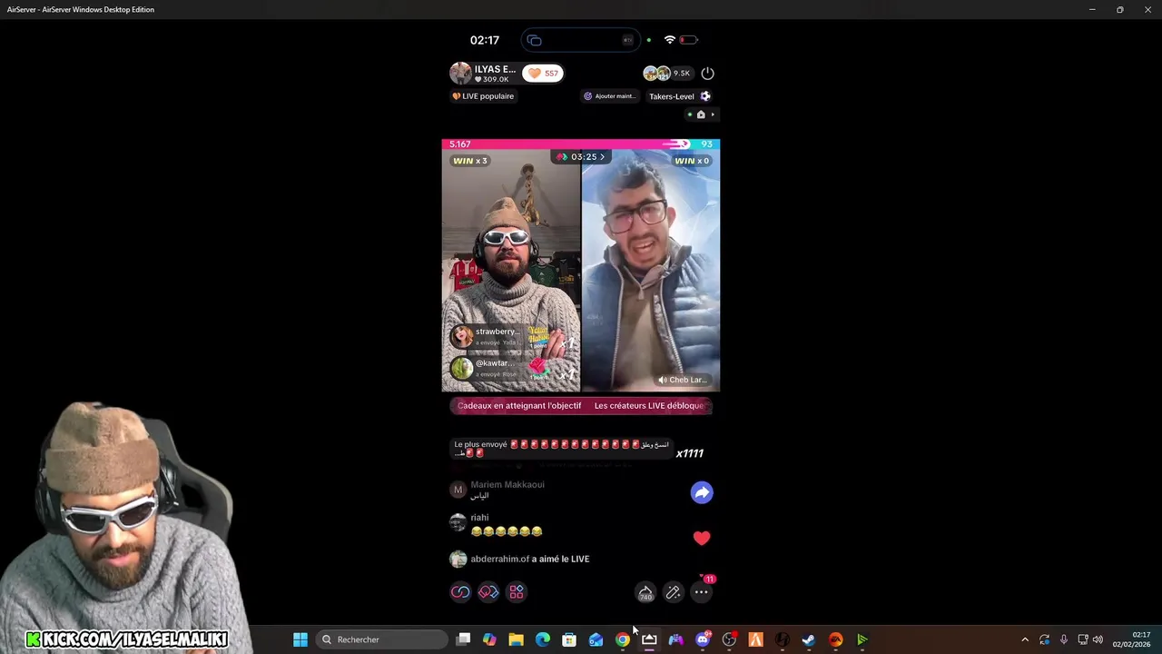Click the Rechercher taskbar search box
Viewport: 1162px width, 654px height.
point(382,639)
